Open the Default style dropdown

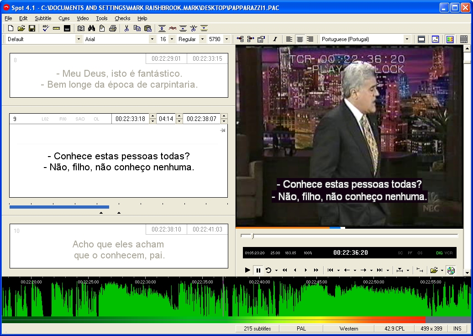tap(78, 39)
